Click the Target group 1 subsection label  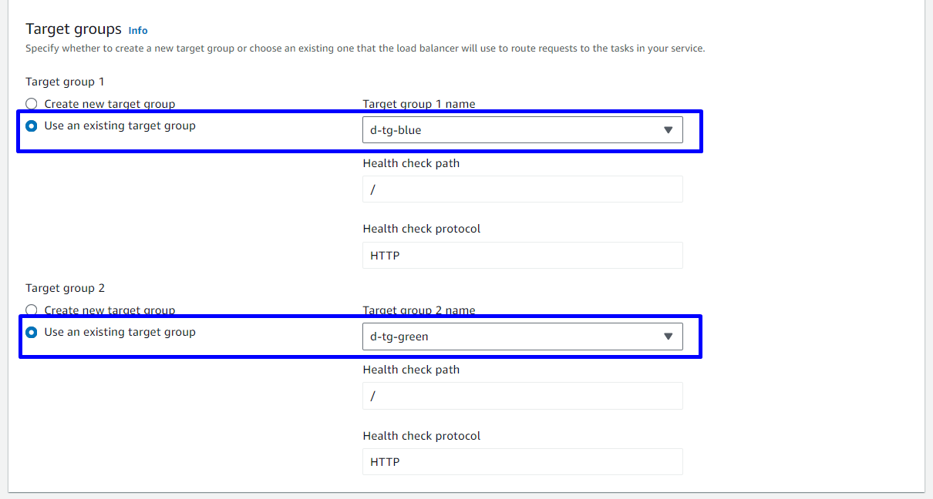pyautogui.click(x=65, y=82)
